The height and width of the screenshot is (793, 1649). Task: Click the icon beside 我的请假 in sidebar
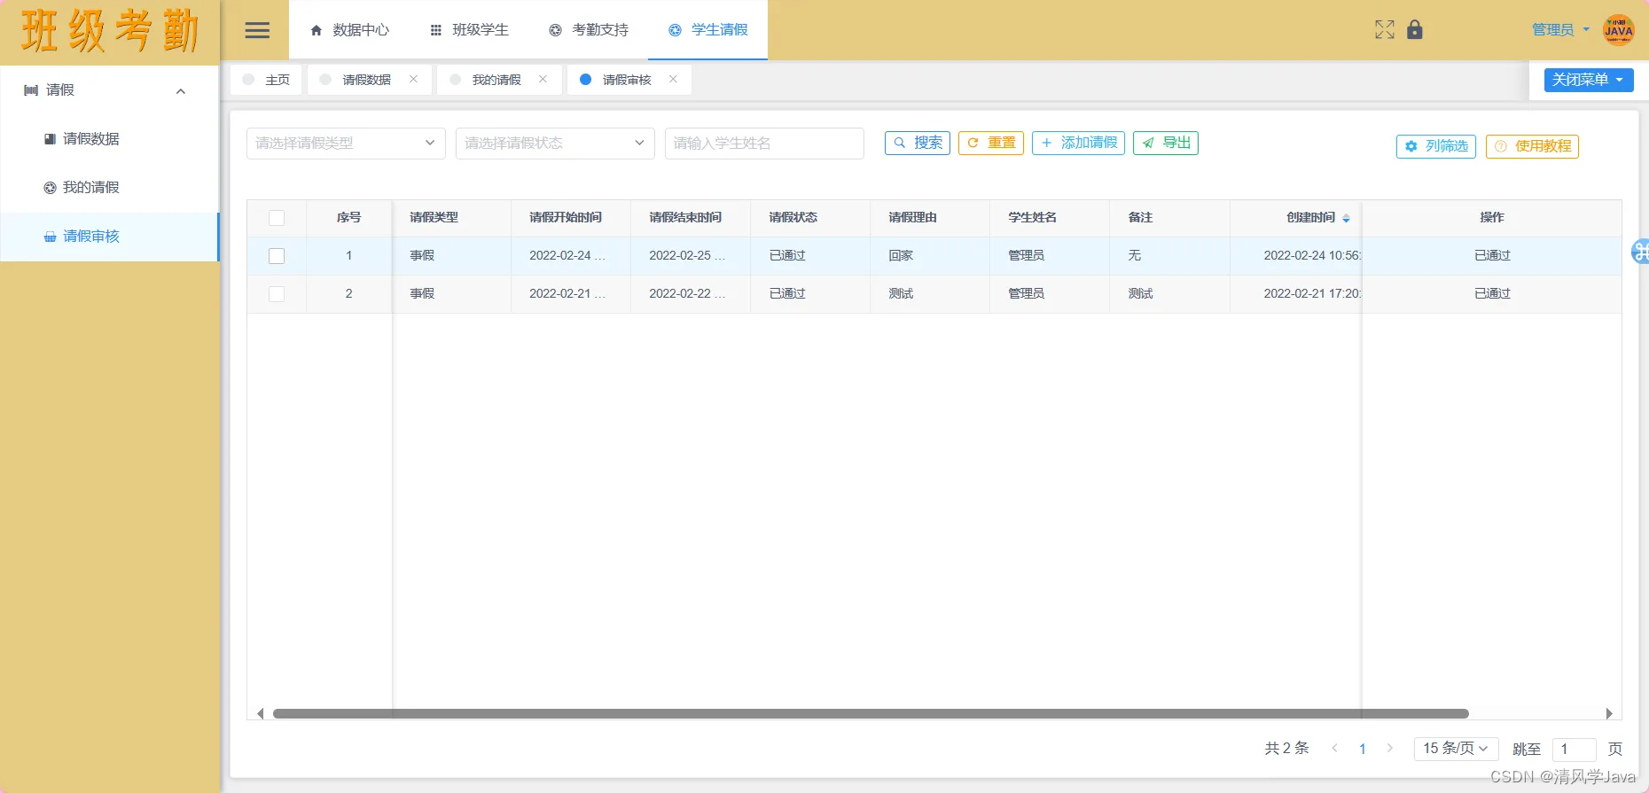[x=50, y=188]
